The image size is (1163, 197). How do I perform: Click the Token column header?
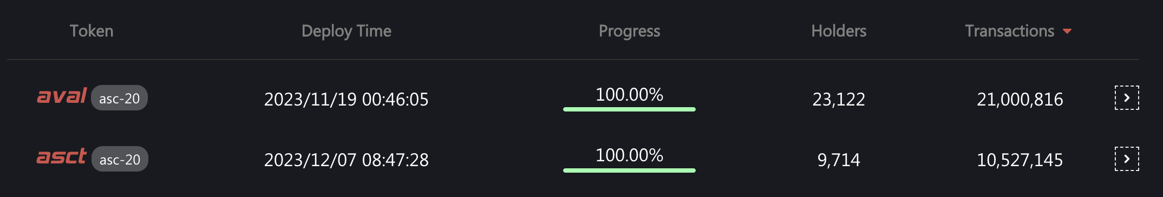point(92,31)
